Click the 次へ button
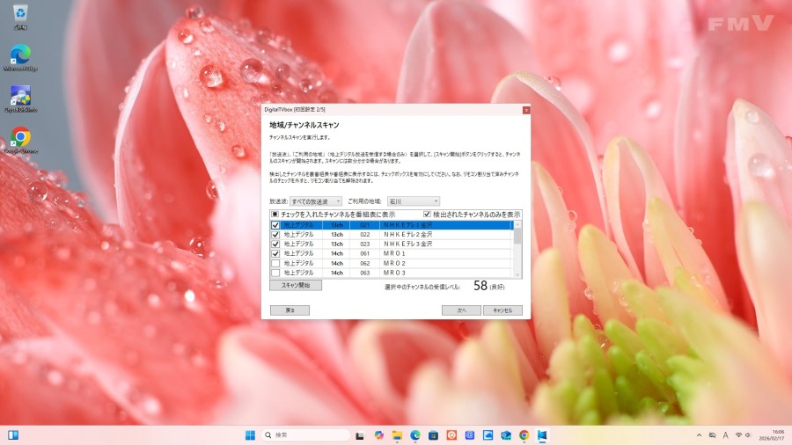Screen dimensions: 792x445 coord(461,310)
